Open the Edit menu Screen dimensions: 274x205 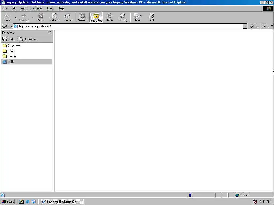13,8
